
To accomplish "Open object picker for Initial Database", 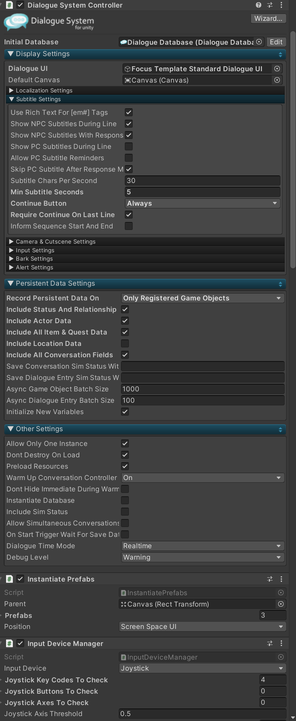I will pyautogui.click(x=259, y=42).
